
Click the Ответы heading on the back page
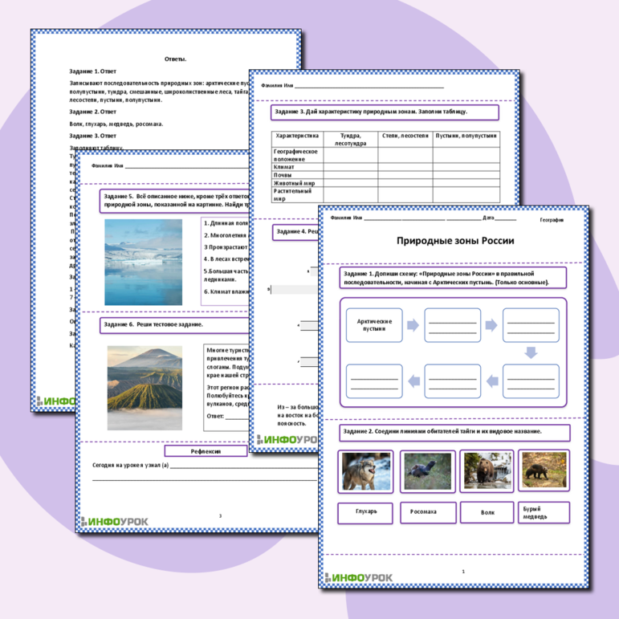tap(175, 59)
